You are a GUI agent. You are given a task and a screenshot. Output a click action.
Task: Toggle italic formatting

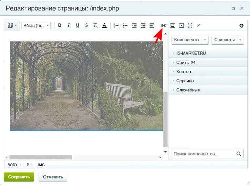[69, 25]
